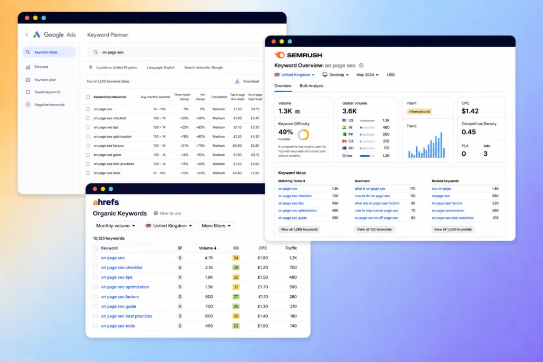The height and width of the screenshot is (362, 543).
Task: Open the Desktop device dropdown in Semrush
Action: tap(336, 75)
